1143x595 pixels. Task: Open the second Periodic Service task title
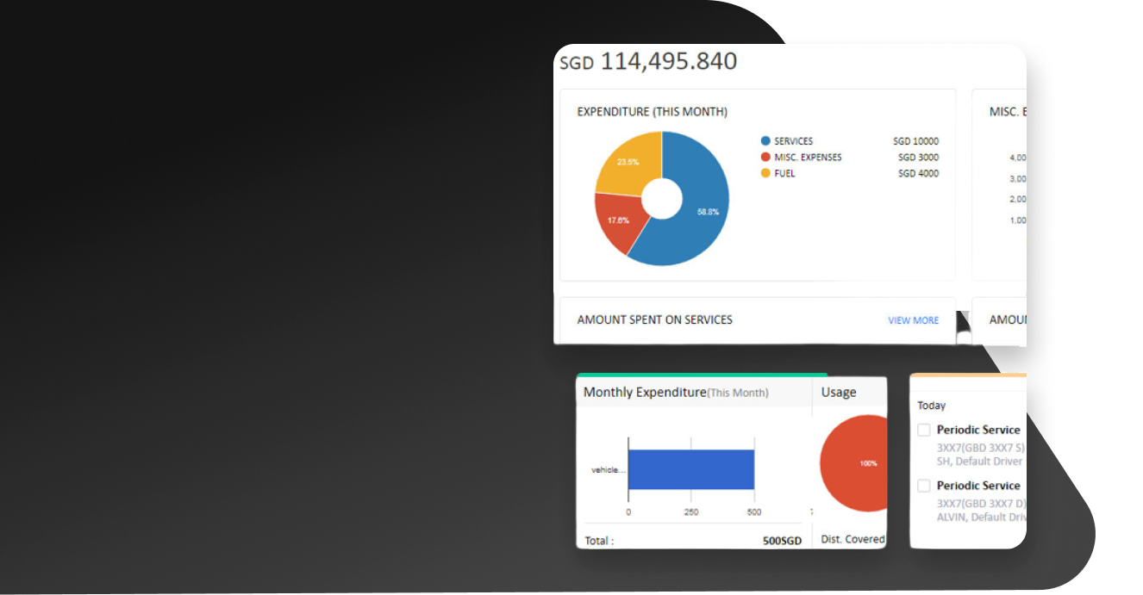[x=978, y=486]
